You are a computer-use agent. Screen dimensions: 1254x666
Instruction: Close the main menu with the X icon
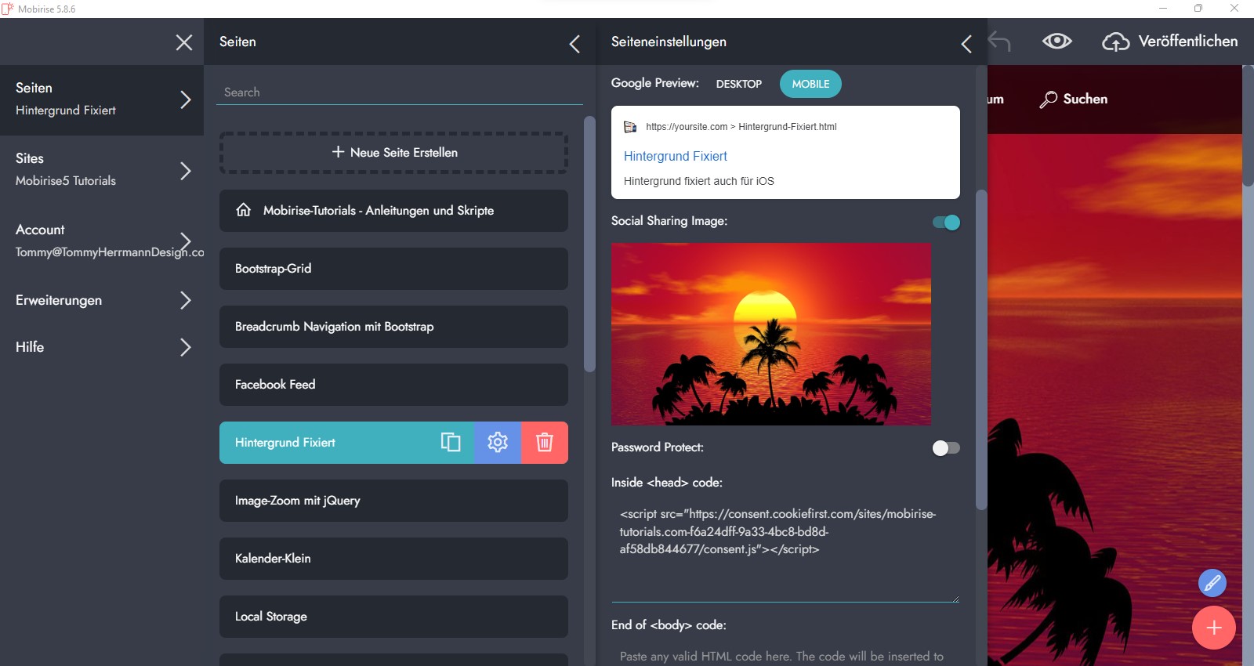click(184, 42)
